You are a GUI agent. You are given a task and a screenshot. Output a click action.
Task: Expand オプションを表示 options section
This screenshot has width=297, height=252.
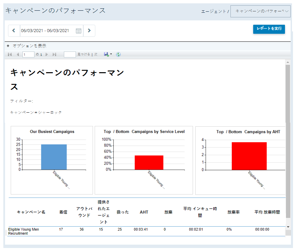(x=26, y=46)
